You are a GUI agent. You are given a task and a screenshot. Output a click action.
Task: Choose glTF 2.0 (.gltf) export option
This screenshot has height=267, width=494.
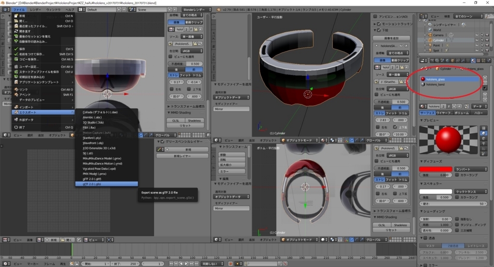click(107, 179)
